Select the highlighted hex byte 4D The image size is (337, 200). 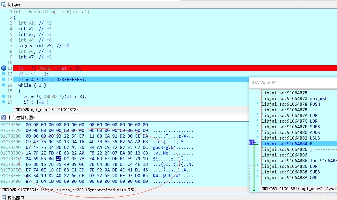pos(59,159)
